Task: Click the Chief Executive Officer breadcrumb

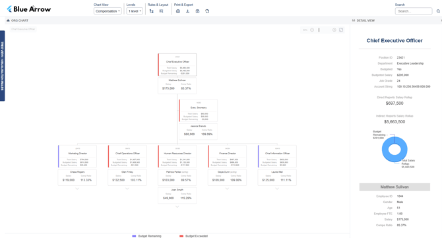Action: click(x=23, y=29)
